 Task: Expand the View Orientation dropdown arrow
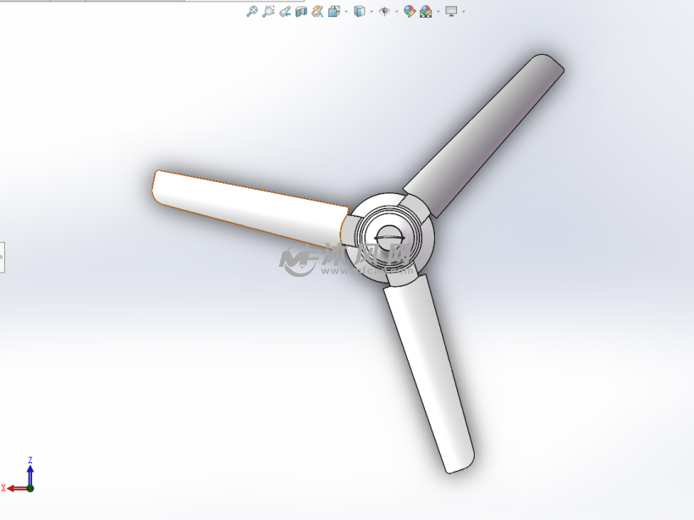[x=346, y=12]
